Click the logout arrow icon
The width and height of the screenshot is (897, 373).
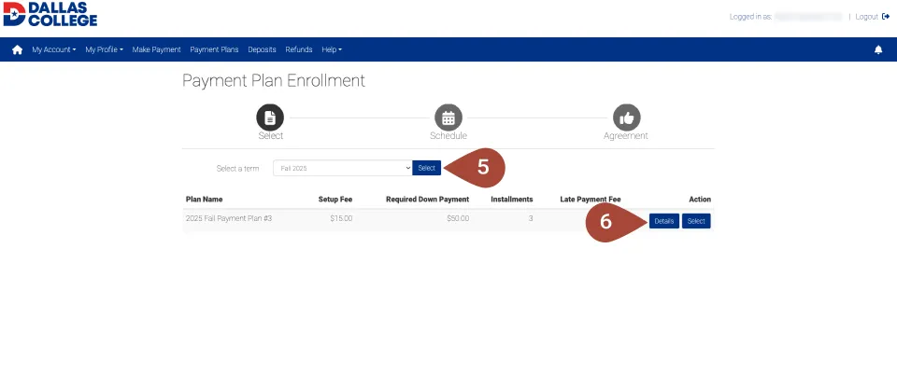point(886,17)
